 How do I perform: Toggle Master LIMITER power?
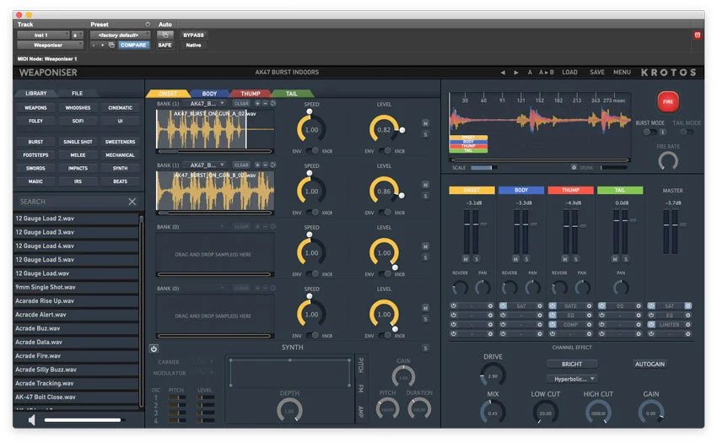[x=651, y=325]
